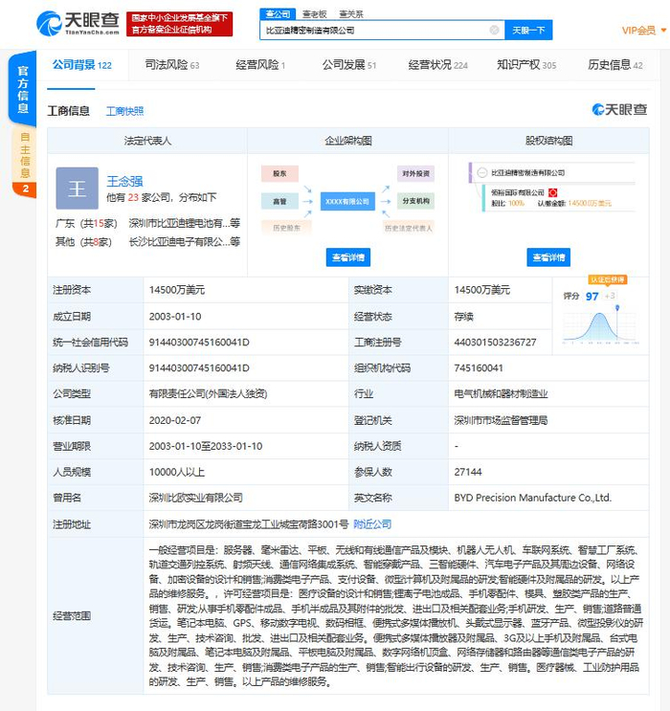The width and height of the screenshot is (670, 711).
Task: Click insured count 27144
Action: (x=468, y=472)
